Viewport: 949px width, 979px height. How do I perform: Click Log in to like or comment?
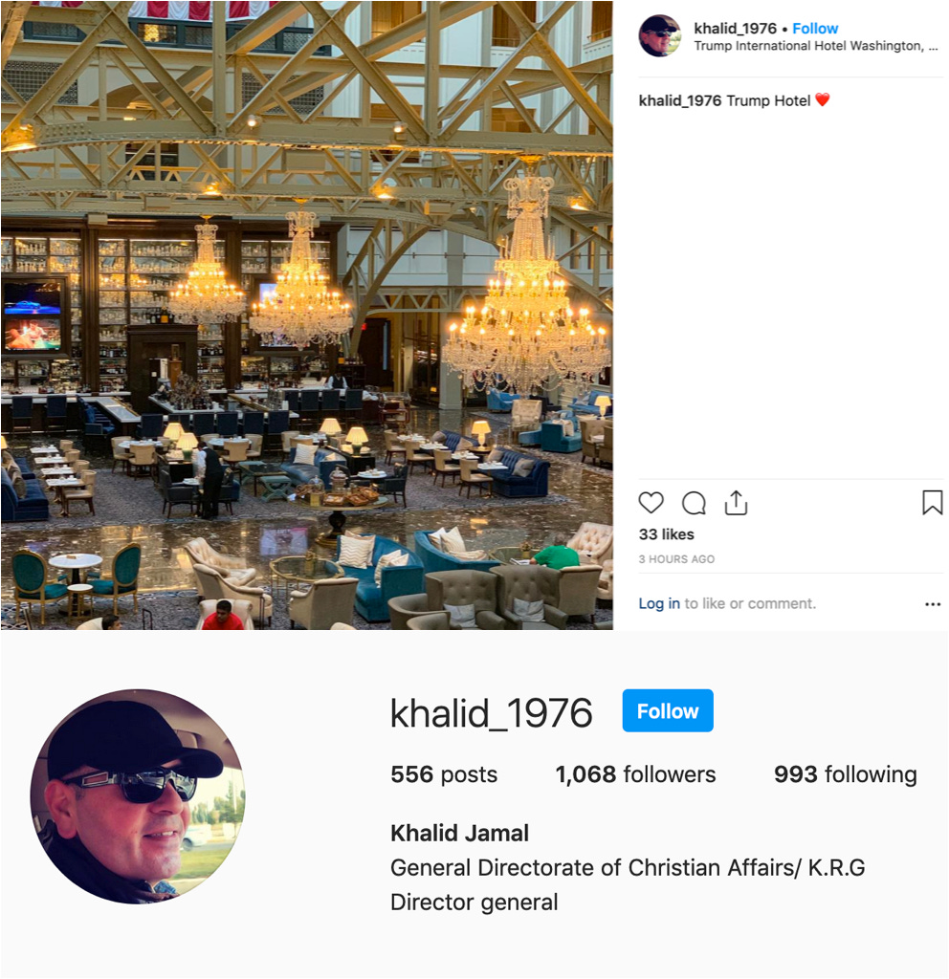click(659, 604)
